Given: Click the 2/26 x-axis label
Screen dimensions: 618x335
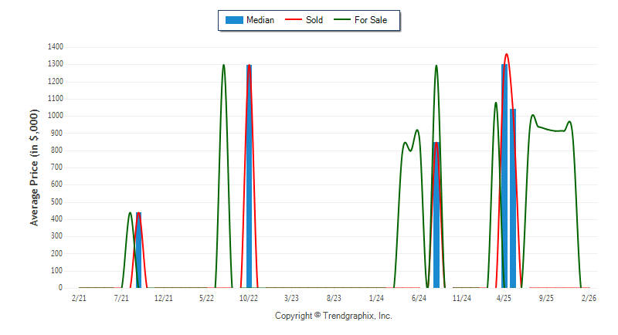Looking at the screenshot, I should pos(589,298).
